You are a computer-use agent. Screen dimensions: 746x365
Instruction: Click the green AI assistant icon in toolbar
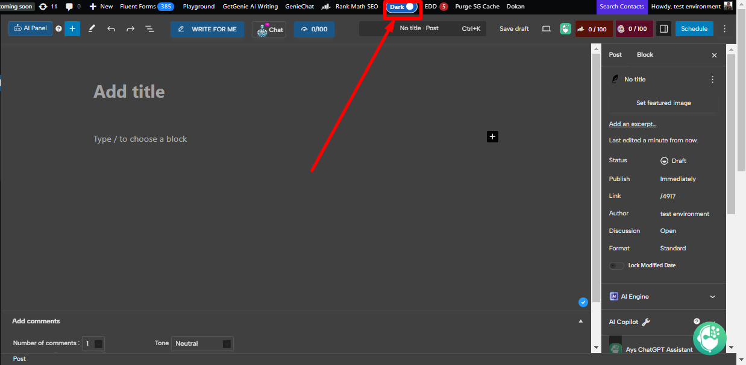tap(565, 28)
